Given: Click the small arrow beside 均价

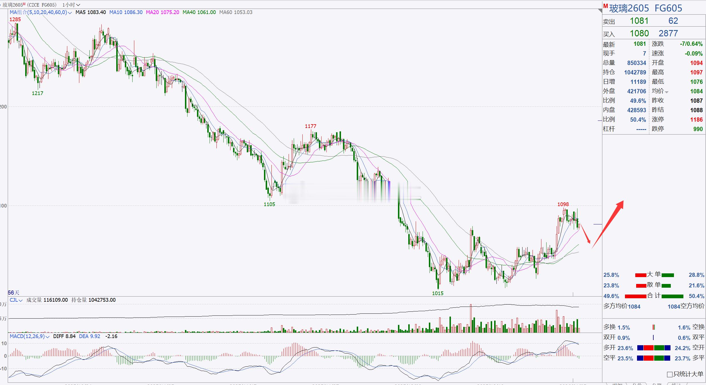Looking at the screenshot, I should (667, 92).
